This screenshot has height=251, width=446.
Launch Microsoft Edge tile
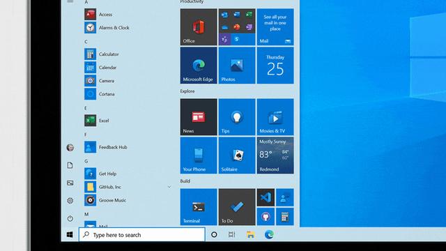199,66
